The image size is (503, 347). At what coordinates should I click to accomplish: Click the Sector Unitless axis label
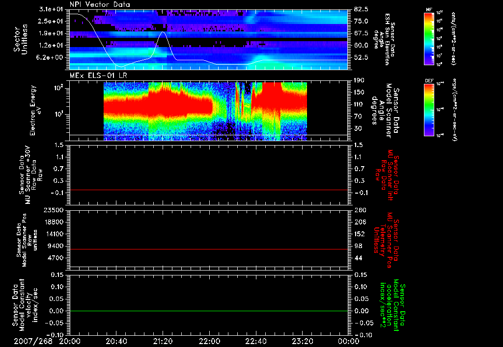[x=21, y=39]
